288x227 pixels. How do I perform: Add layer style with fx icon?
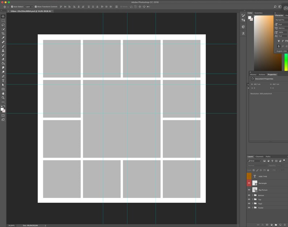coord(263,225)
